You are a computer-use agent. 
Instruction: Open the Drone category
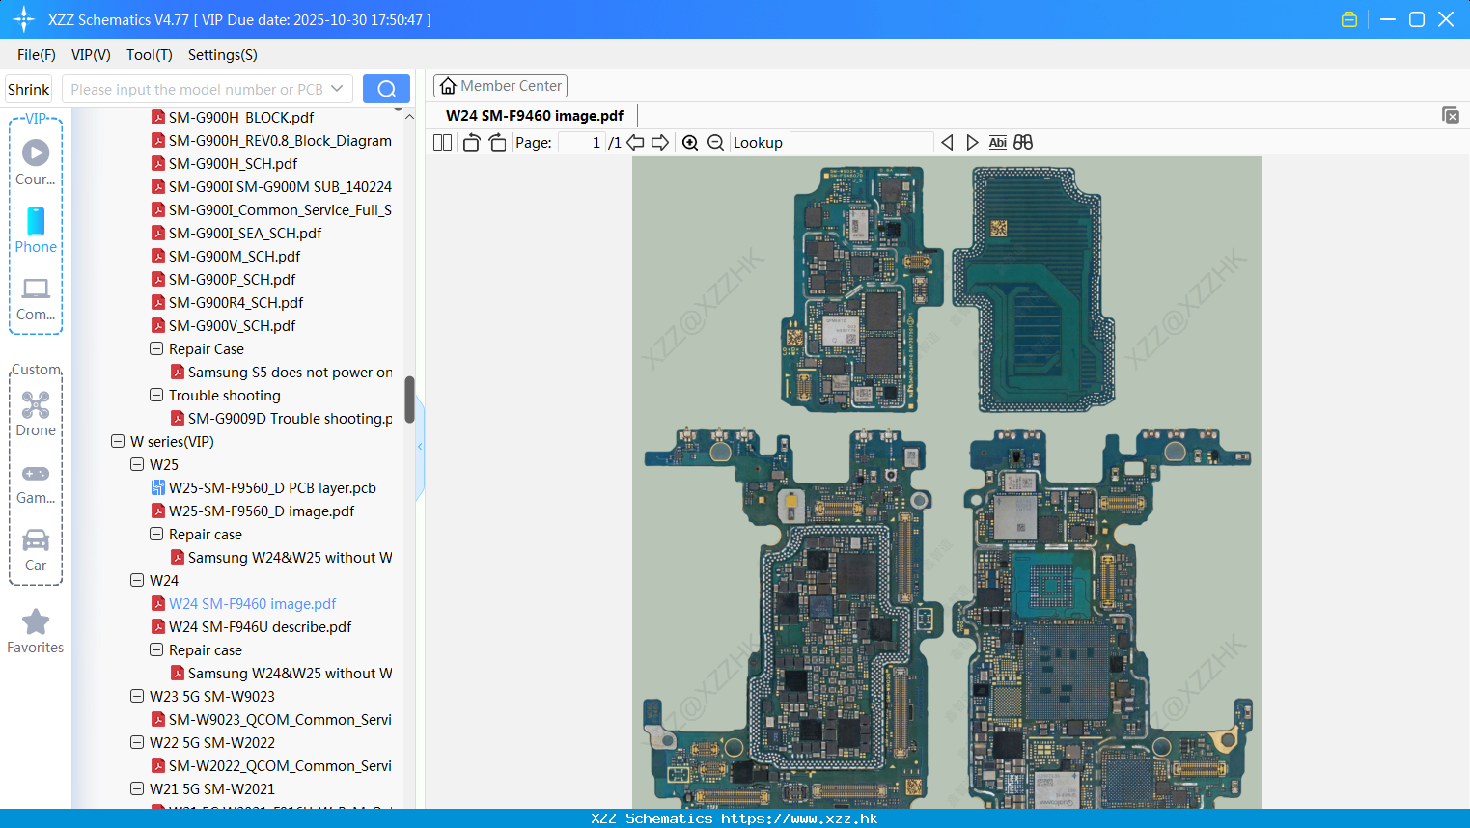pos(36,413)
